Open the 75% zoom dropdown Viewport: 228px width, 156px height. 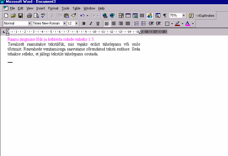[x=184, y=16]
